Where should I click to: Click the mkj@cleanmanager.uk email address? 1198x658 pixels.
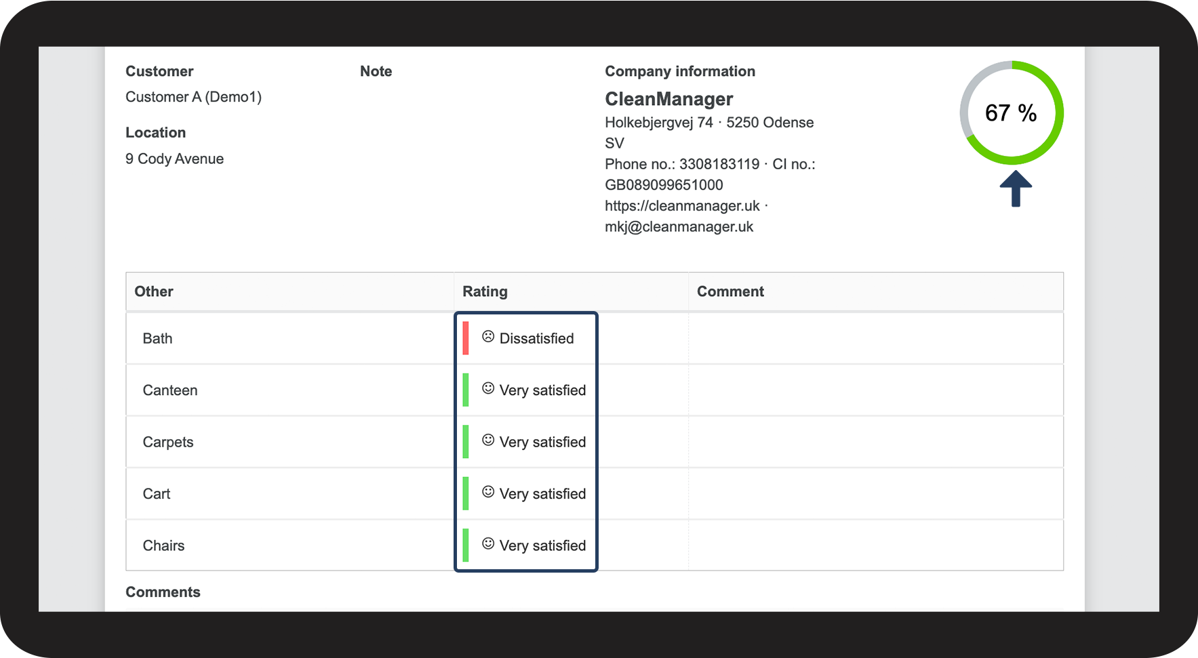coord(679,227)
